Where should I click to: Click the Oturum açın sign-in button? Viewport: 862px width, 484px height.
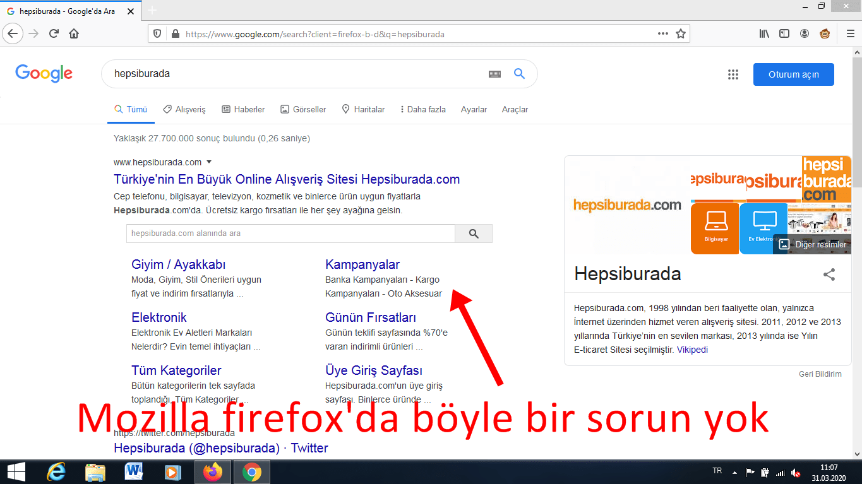click(x=793, y=74)
